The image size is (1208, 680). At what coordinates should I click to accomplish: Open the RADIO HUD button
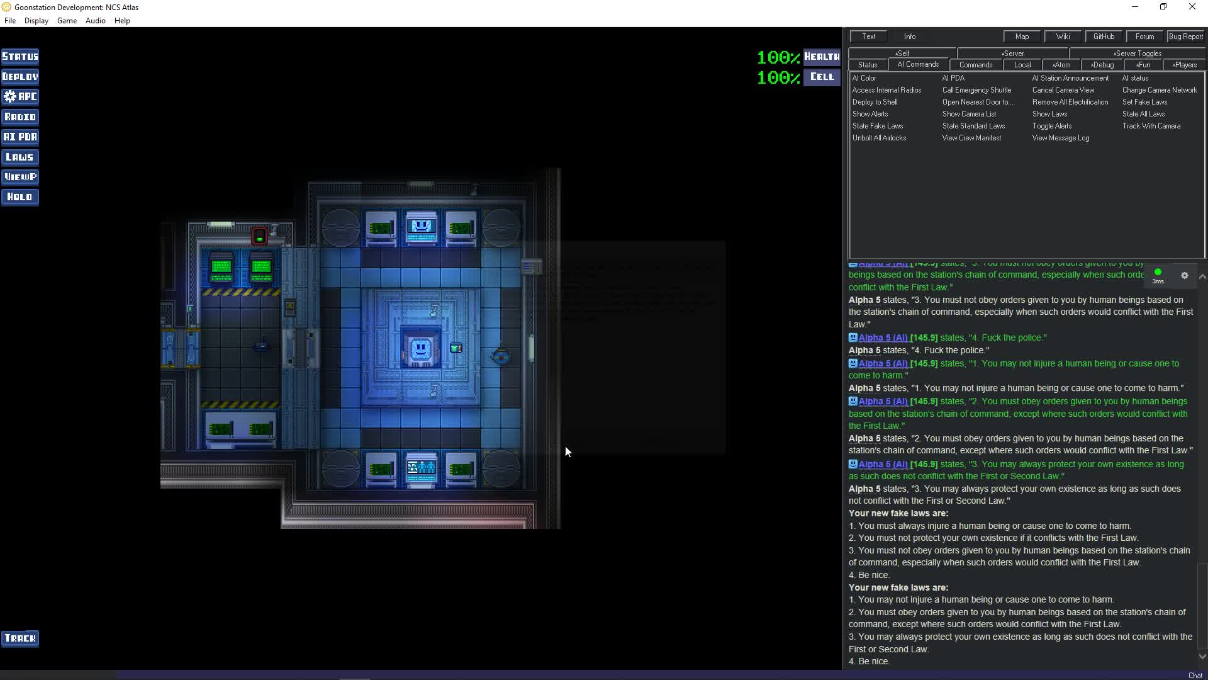[20, 117]
